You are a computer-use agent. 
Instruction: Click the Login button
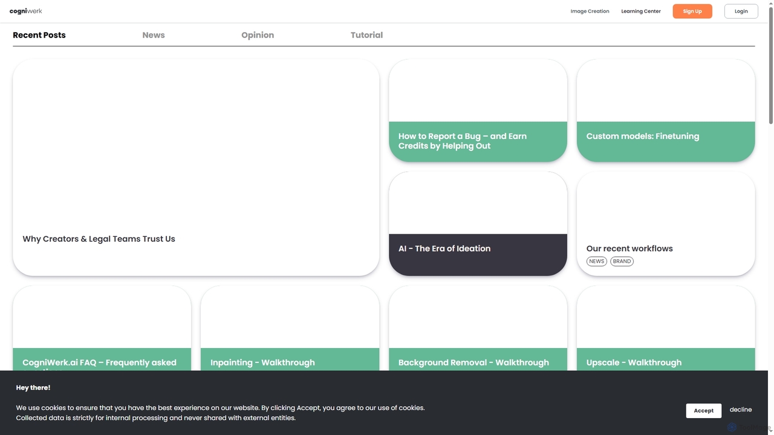(x=741, y=11)
